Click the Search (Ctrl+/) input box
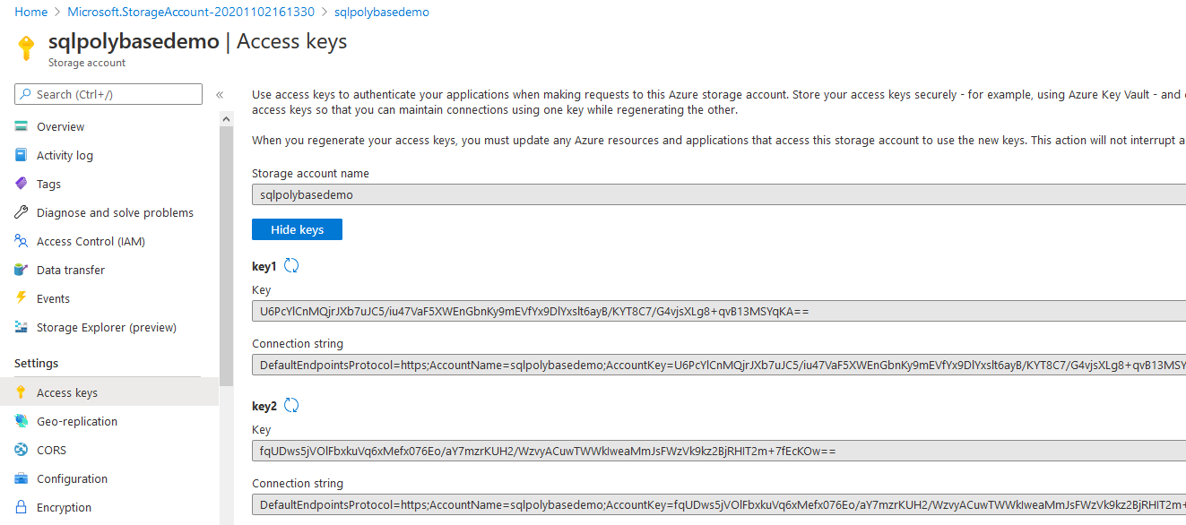Screen dimensions: 1186x525 117,94
